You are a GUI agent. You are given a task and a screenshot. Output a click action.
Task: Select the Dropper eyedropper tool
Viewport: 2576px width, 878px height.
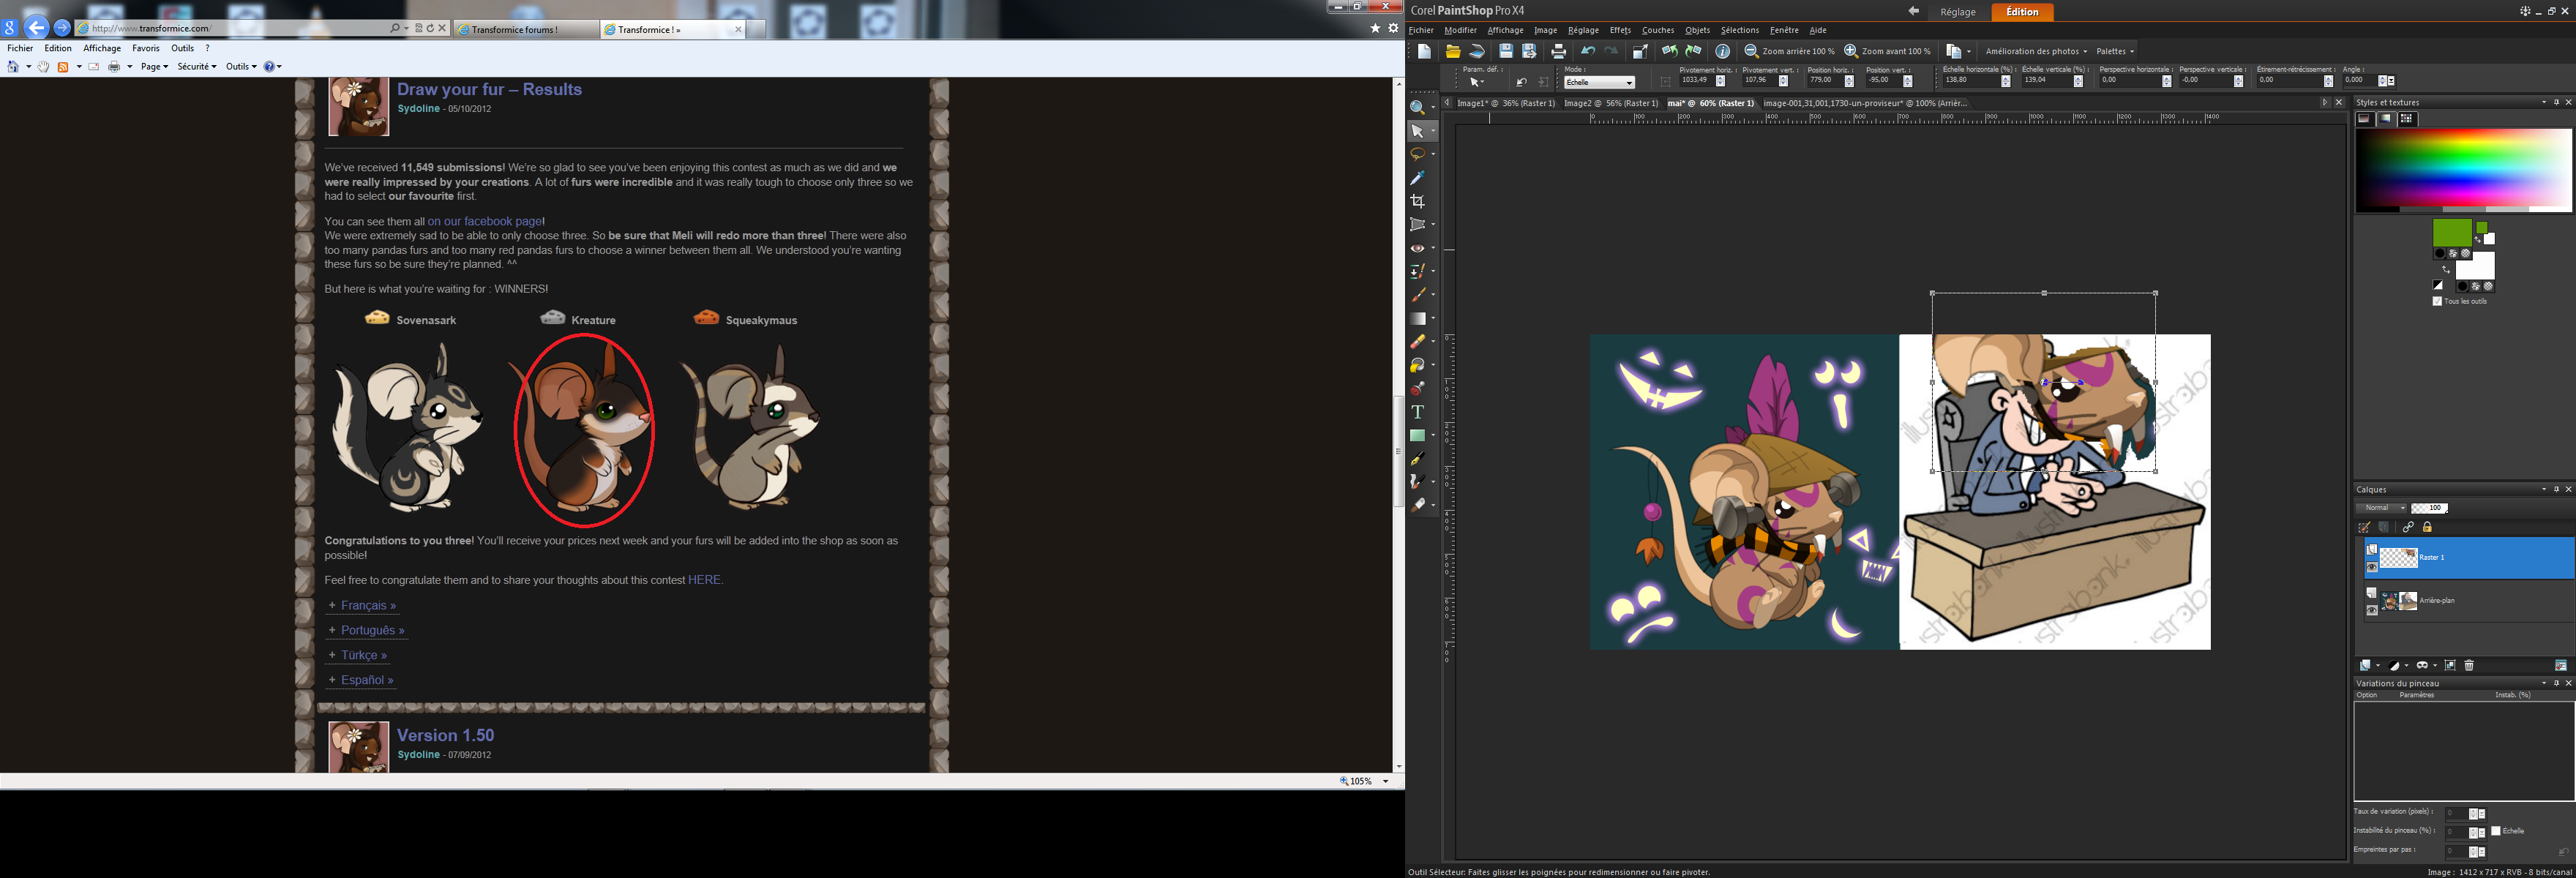tap(1417, 178)
